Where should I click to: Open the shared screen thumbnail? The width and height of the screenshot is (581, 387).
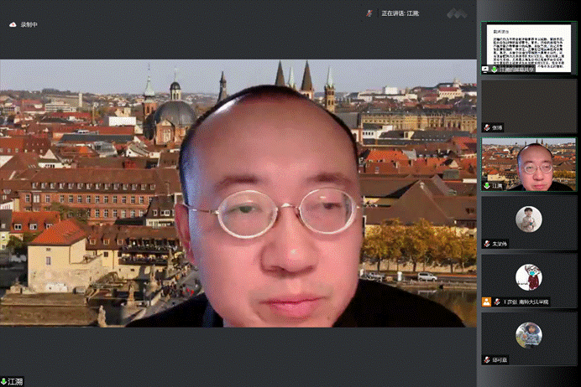pyautogui.click(x=528, y=47)
